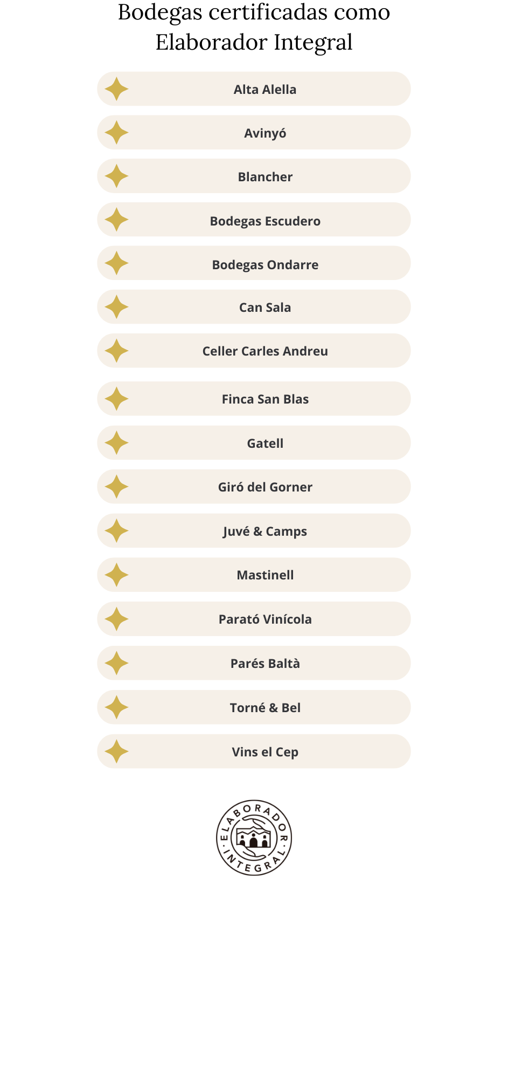Click the Bodegas certificadas heading
The image size is (508, 1079).
tap(254, 27)
